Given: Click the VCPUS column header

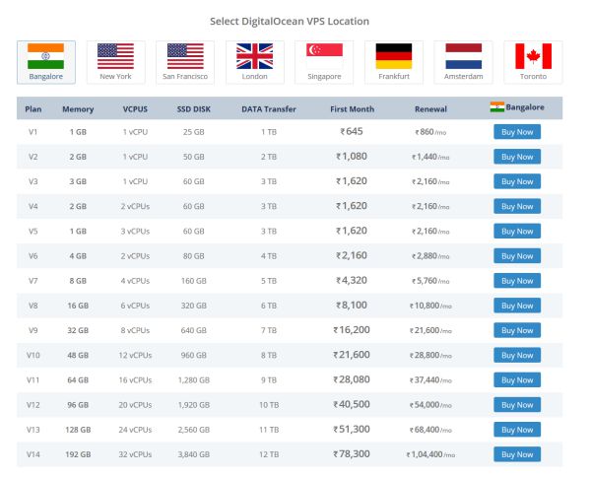Looking at the screenshot, I should click(x=135, y=109).
